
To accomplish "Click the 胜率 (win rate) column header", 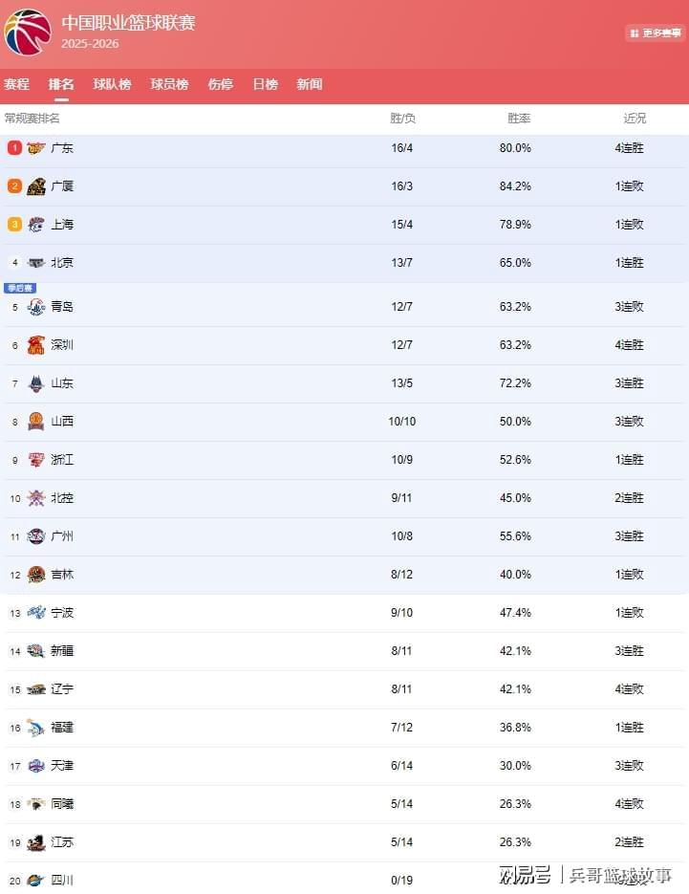I will (x=519, y=119).
